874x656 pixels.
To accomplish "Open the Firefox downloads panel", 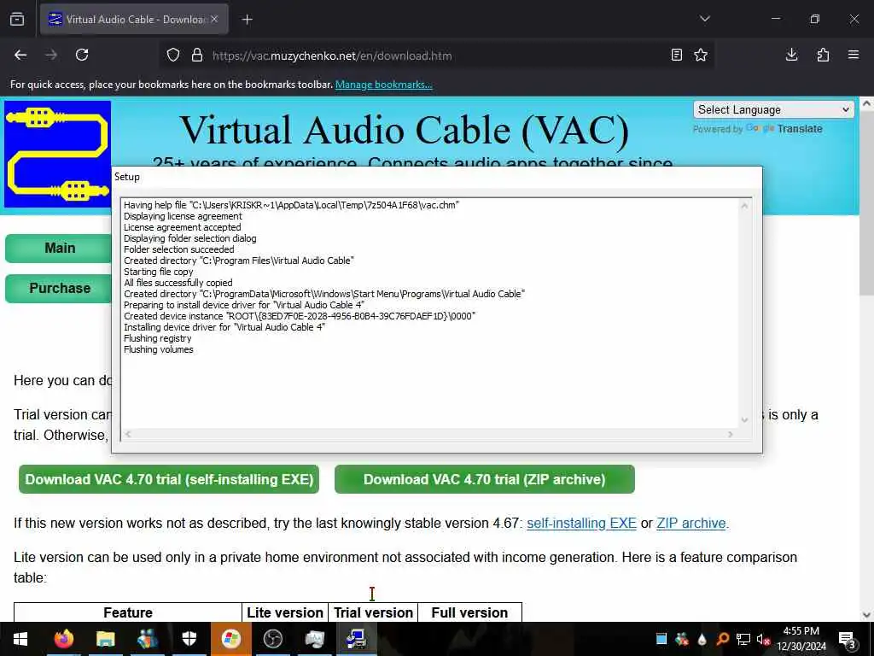I will (x=791, y=55).
